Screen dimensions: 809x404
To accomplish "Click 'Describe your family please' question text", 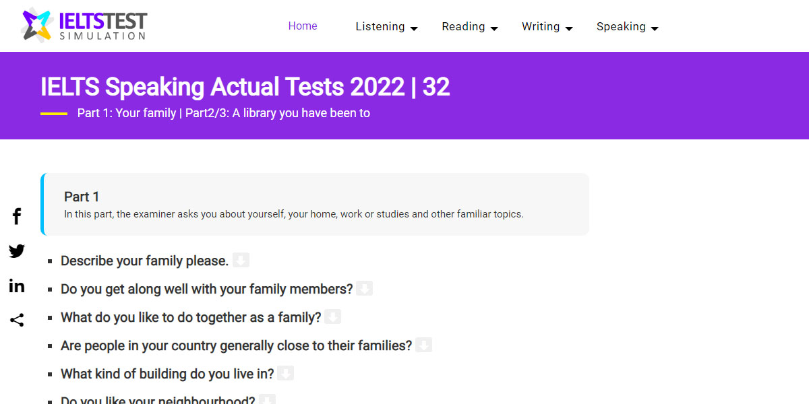I will click(x=145, y=261).
